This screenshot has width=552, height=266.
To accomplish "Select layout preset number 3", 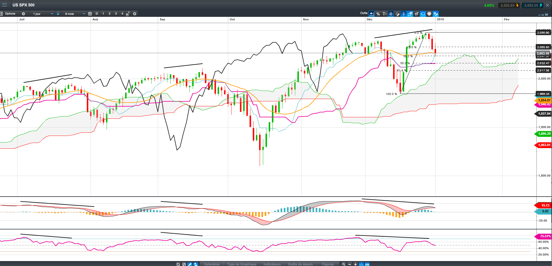I will point(116,14).
